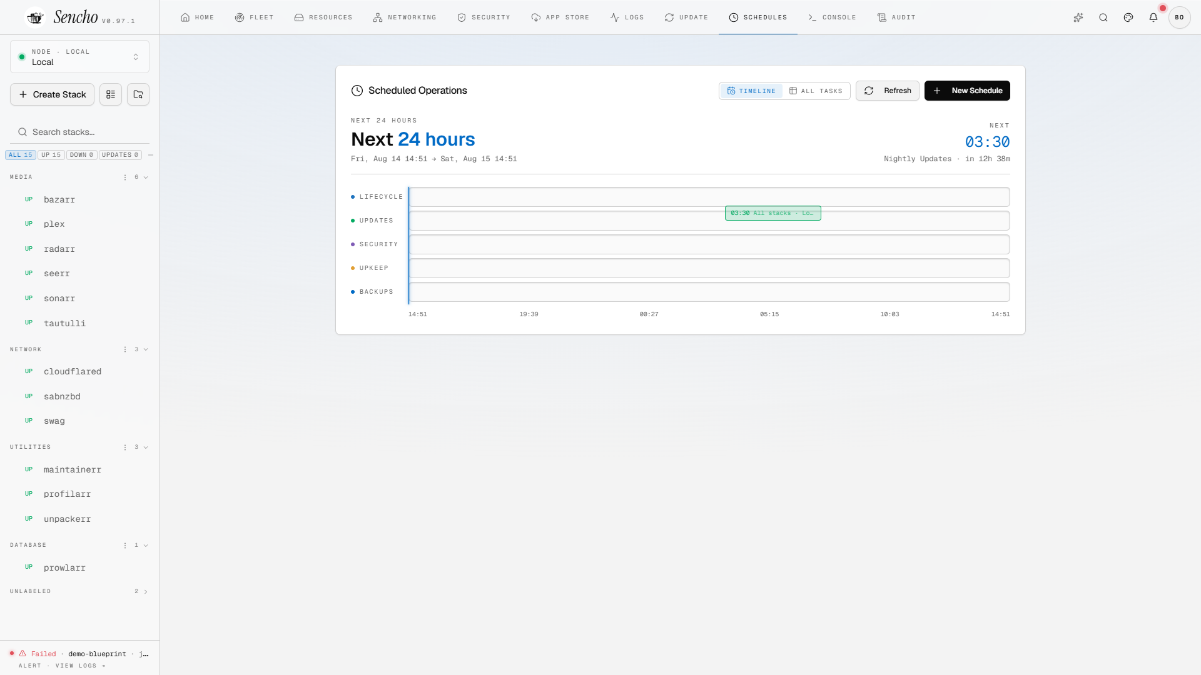
Task: Filter stacks by UP 15
Action: pos(51,155)
